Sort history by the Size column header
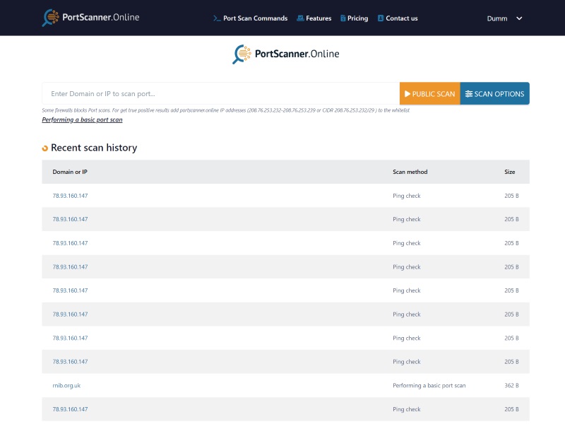Screen dimensions: 565x424 coord(509,172)
